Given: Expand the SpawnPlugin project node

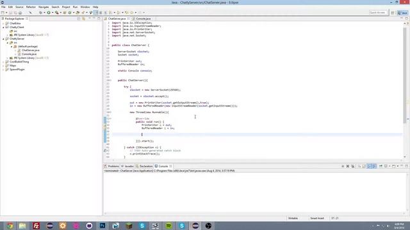Looking at the screenshot, I should (x=3, y=70).
